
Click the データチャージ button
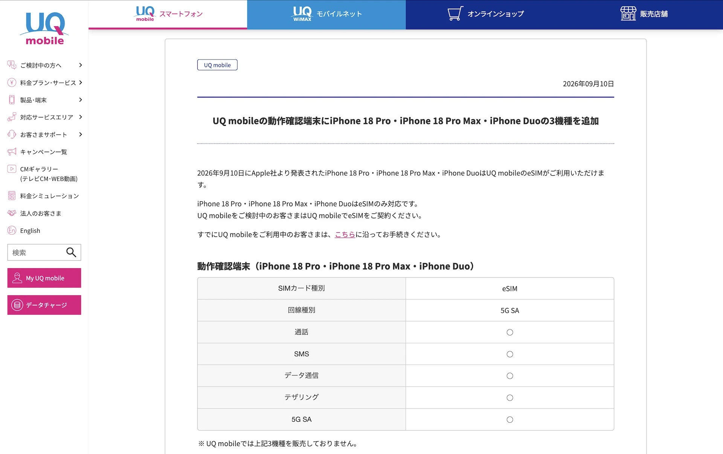coord(44,305)
